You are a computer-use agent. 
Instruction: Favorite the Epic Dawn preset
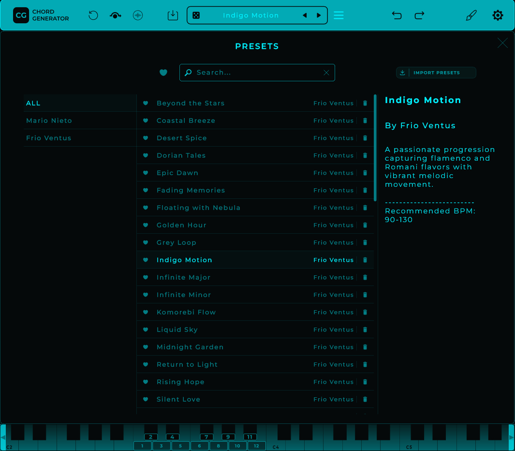tap(146, 173)
